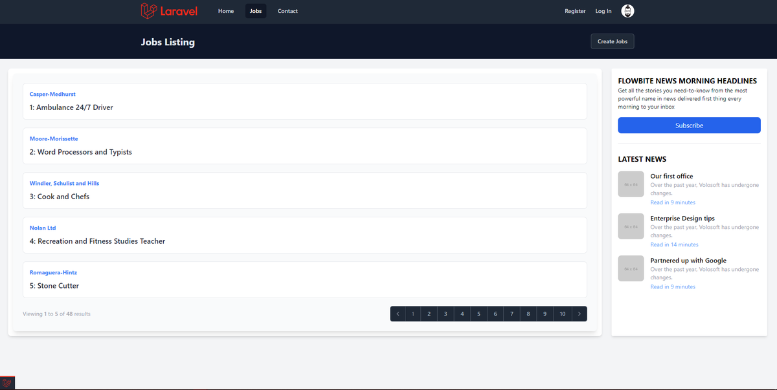
Task: Click the thumbnail beside 'Enterprise Design tips'
Action: click(x=631, y=226)
